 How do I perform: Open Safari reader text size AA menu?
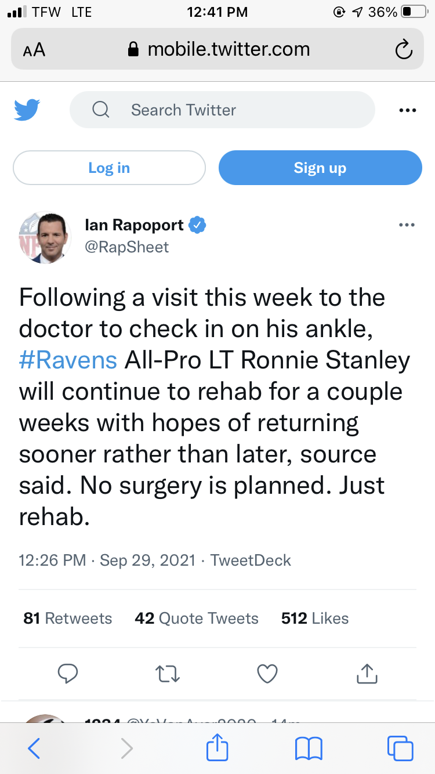tap(34, 50)
